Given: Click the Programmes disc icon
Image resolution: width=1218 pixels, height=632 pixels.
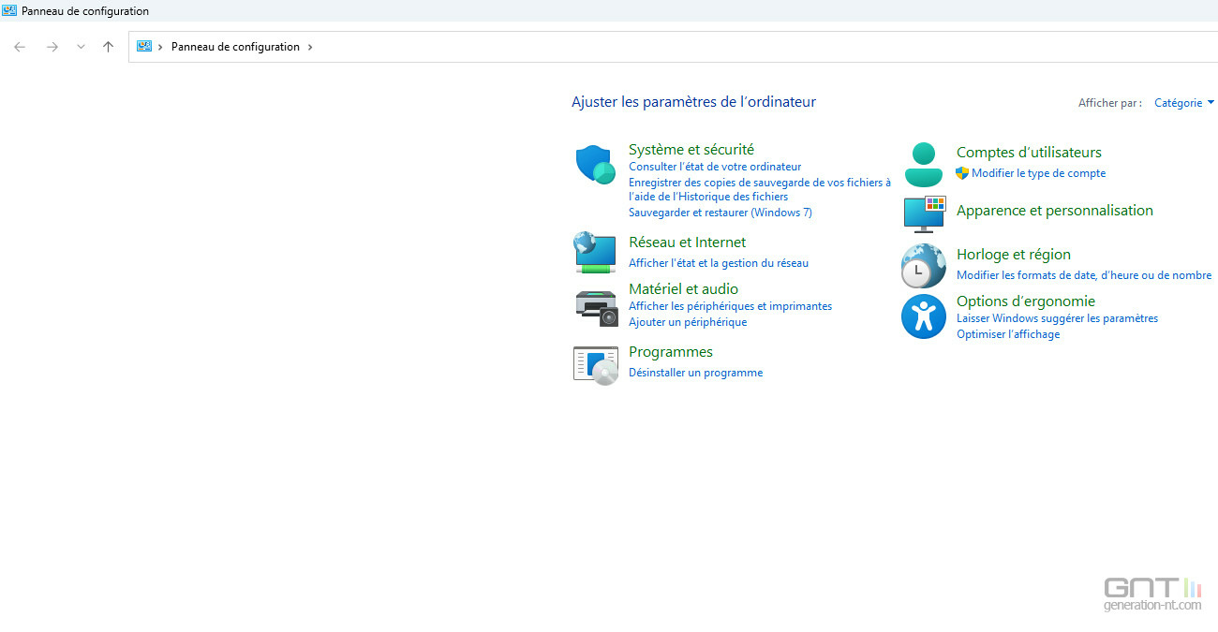Looking at the screenshot, I should (595, 363).
